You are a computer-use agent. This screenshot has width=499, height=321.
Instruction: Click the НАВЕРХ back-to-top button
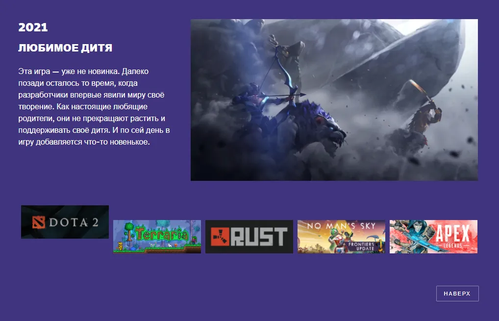(457, 294)
